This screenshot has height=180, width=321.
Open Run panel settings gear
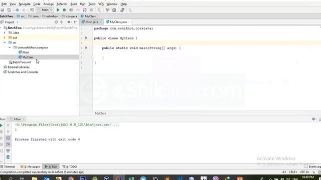click(x=313, y=119)
